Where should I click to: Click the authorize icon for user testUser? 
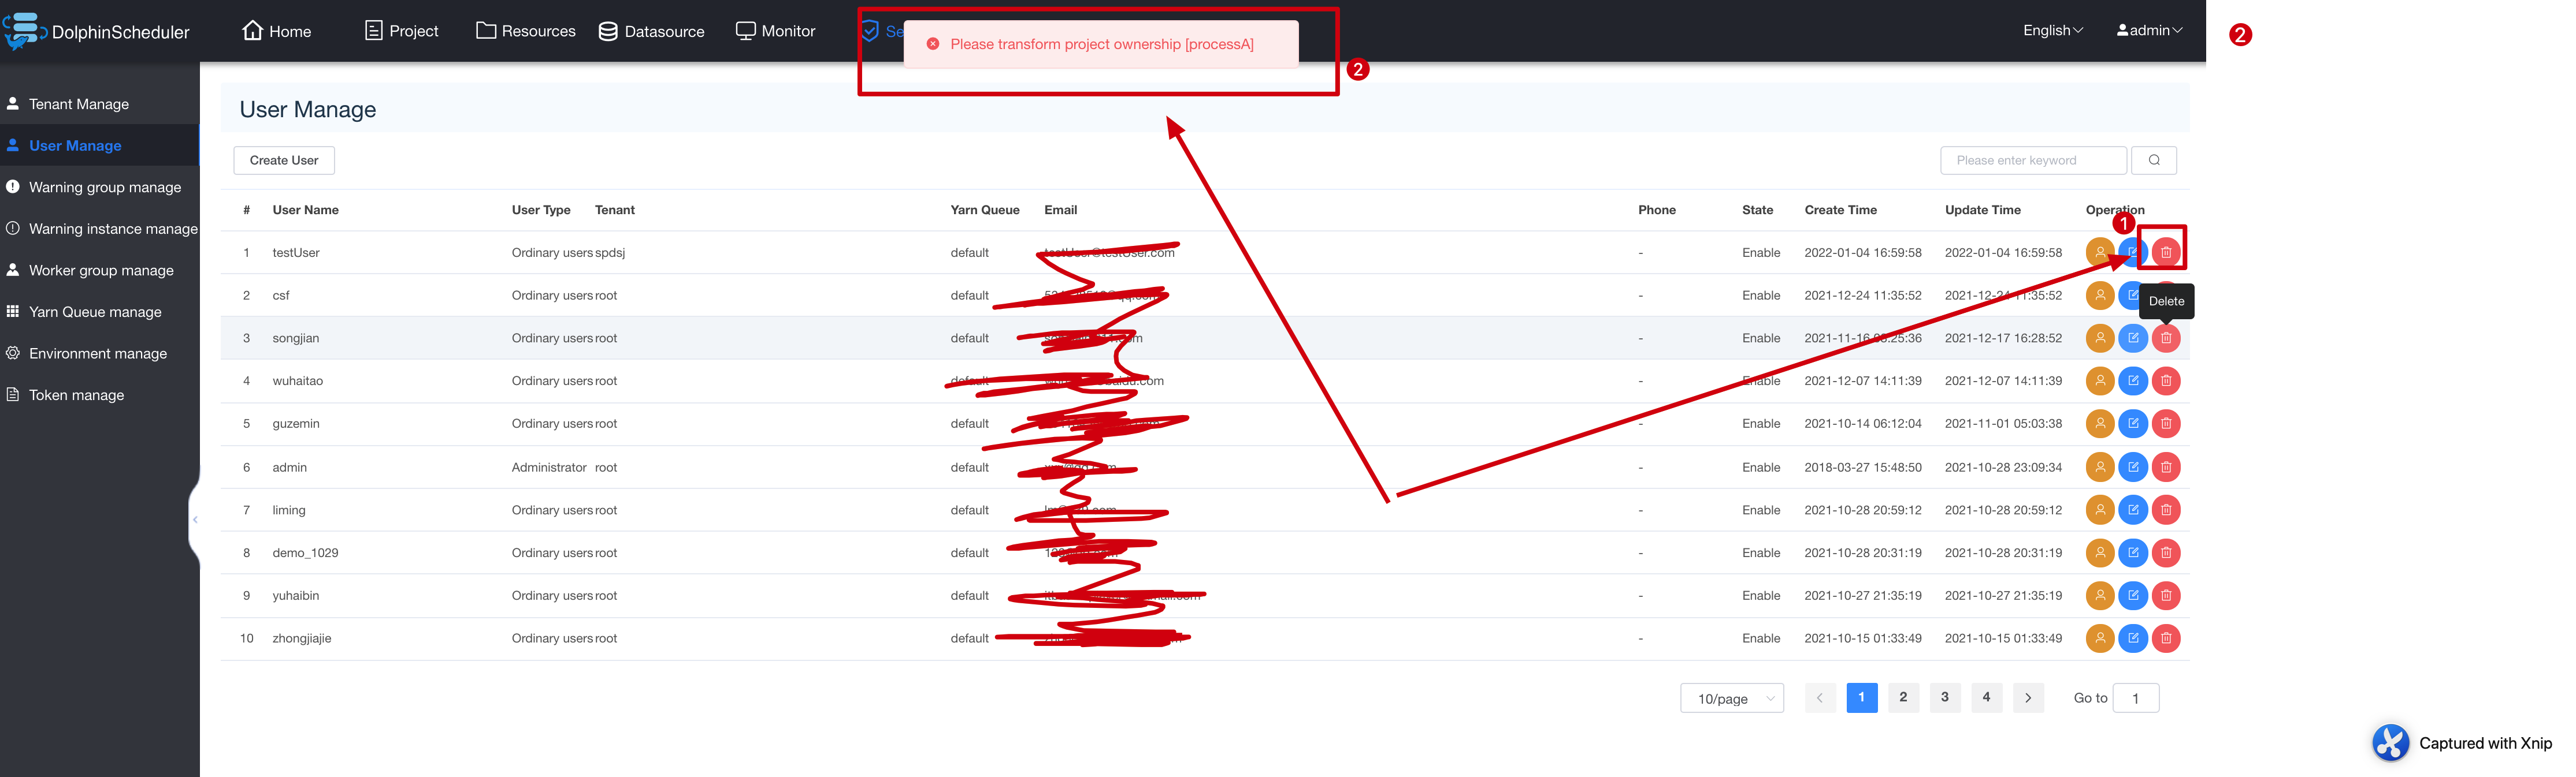pos(2100,252)
